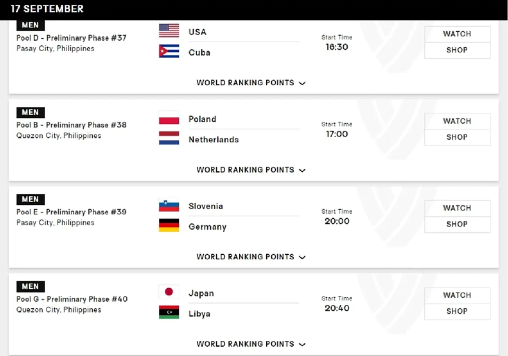The width and height of the screenshot is (508, 356).
Task: Click the Poland flag icon
Action: tap(169, 118)
